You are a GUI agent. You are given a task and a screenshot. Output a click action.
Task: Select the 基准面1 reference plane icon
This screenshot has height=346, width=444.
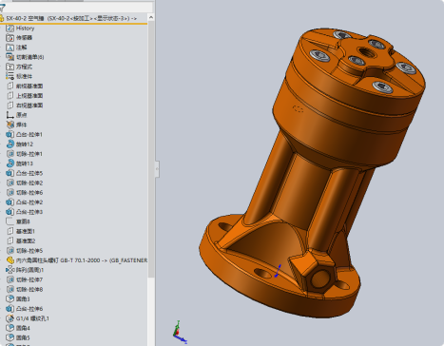10,231
